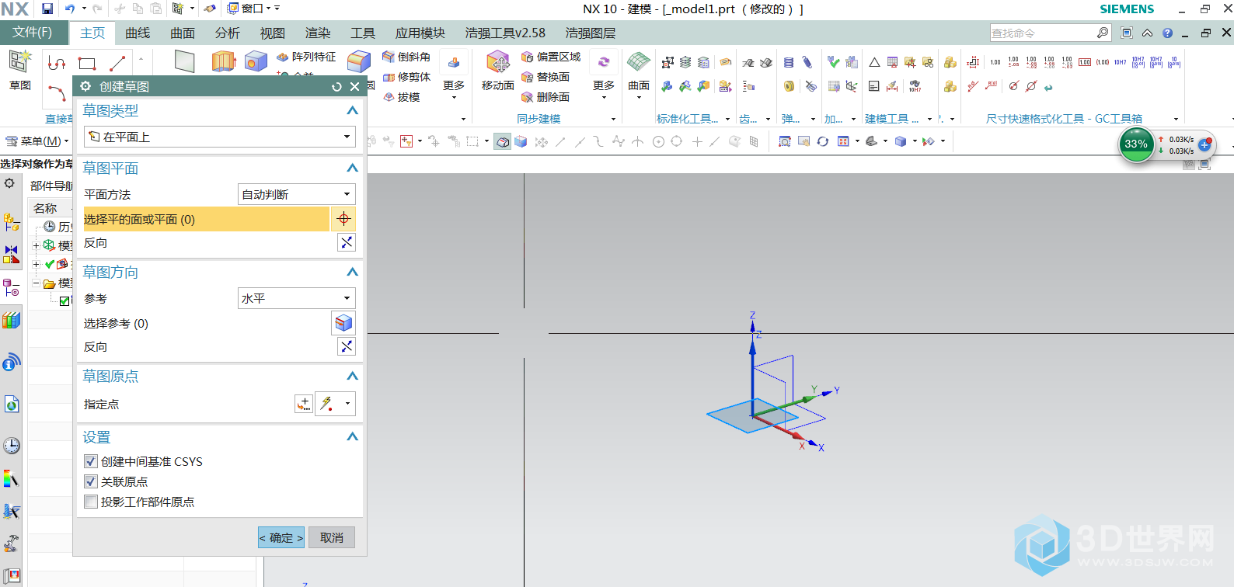Open the 菜单(M) dropdown
This screenshot has height=587, width=1234.
[37, 141]
